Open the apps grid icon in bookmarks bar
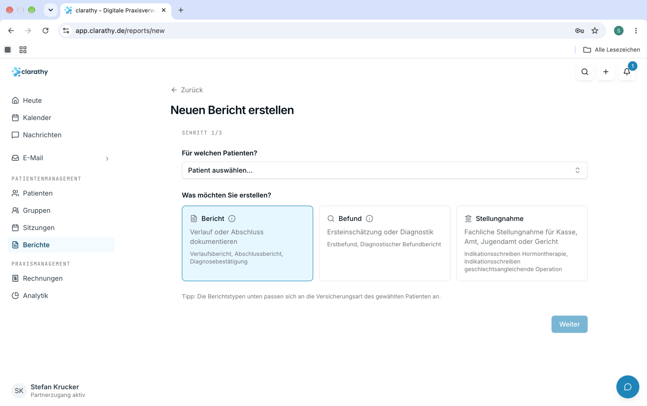 coord(23,50)
